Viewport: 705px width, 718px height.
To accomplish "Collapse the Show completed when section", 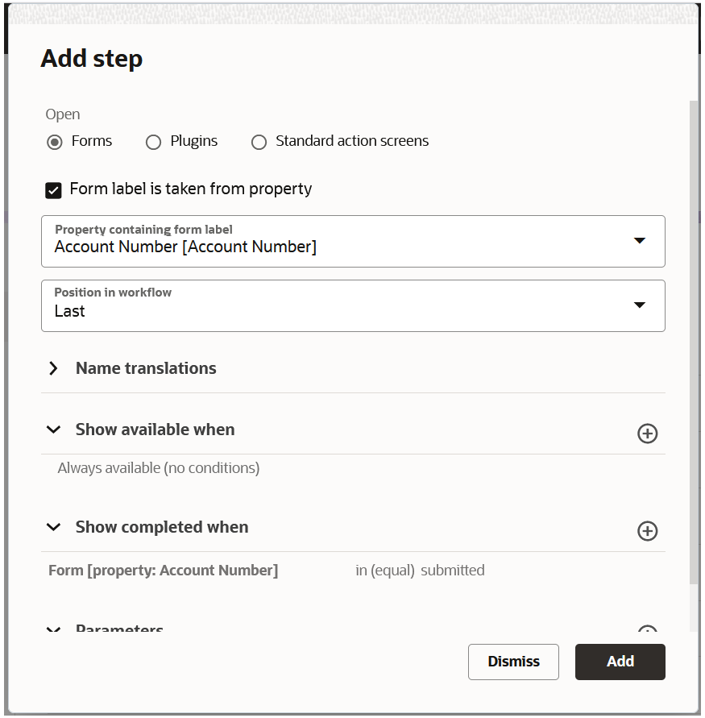I will [54, 527].
